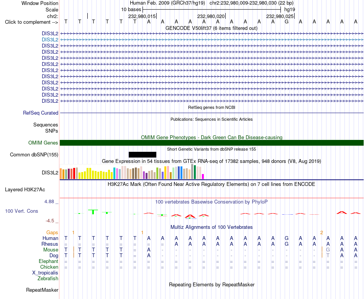Screen dimensions: 364x299
Task: Click the 'Elephant' species row label
Action: (x=49, y=261)
